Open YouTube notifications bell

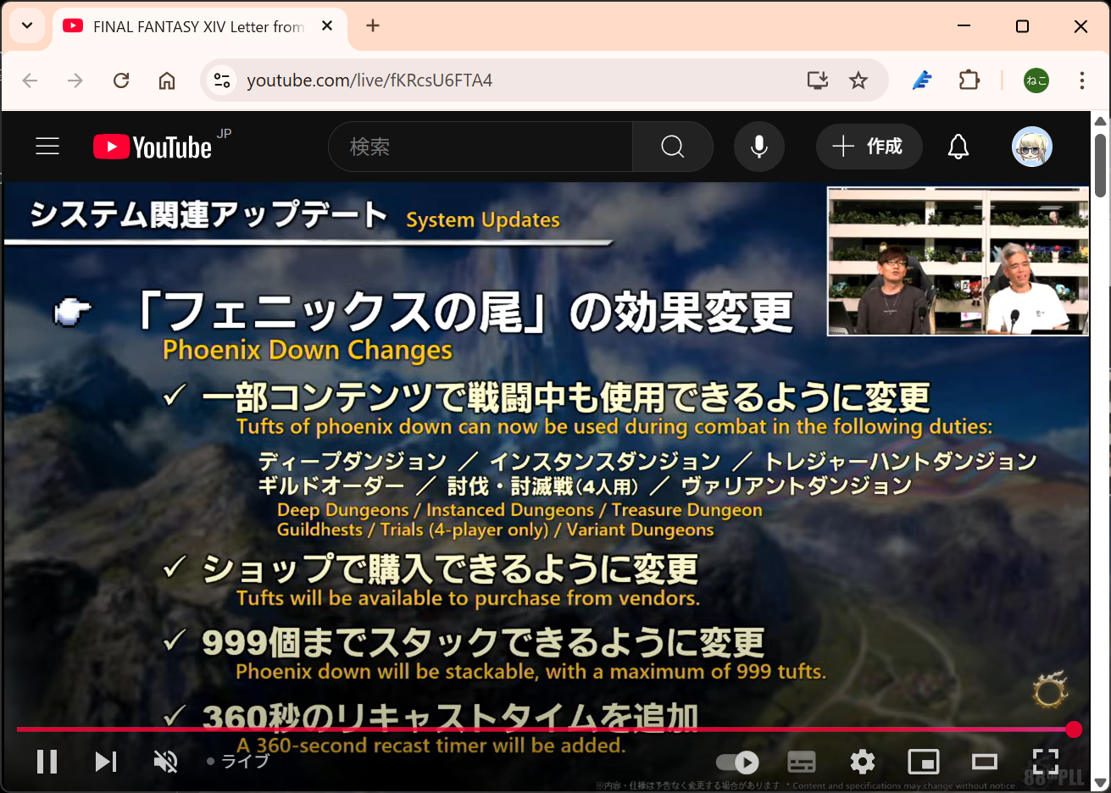(958, 147)
